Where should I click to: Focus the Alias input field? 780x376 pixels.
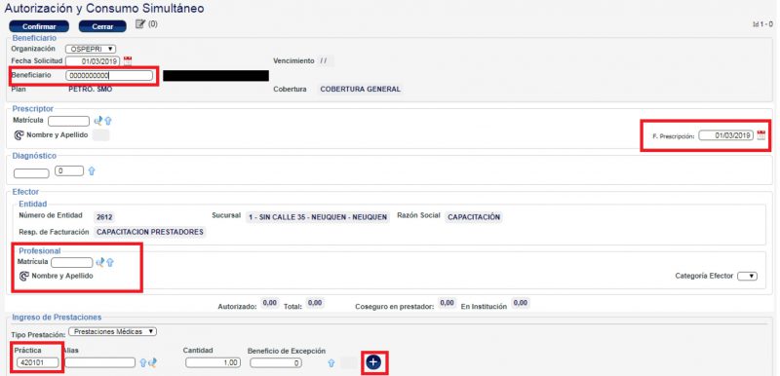(x=100, y=363)
